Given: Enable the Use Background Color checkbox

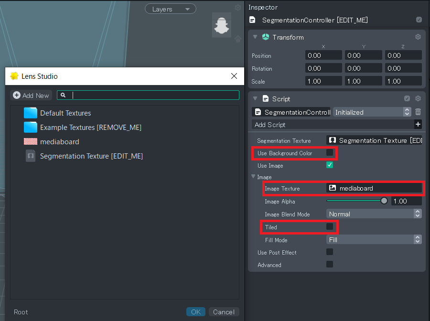Looking at the screenshot, I should click(330, 153).
